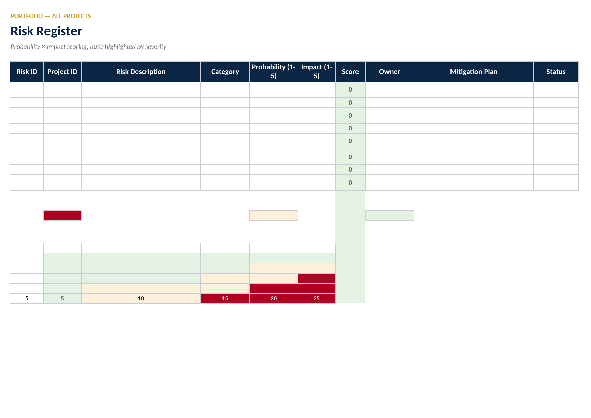Select the matrix cell showing 15
Image resolution: width=591 pixels, height=418 pixels.
[225, 298]
